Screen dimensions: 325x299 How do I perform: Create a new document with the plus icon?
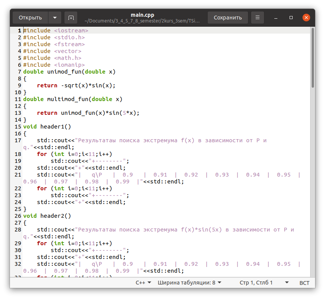(70, 18)
